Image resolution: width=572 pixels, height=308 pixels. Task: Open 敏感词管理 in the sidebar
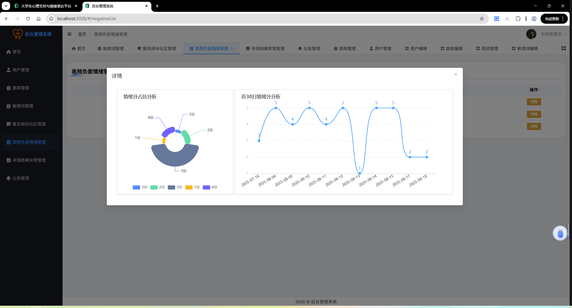tap(31, 106)
